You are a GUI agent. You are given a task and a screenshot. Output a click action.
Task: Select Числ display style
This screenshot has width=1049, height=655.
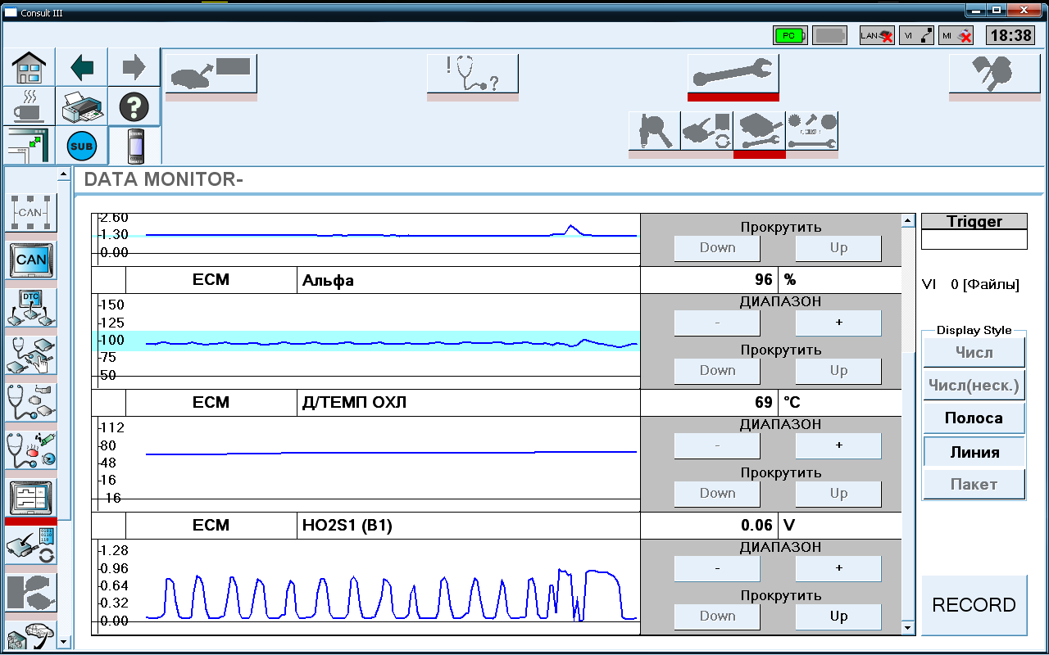point(974,352)
